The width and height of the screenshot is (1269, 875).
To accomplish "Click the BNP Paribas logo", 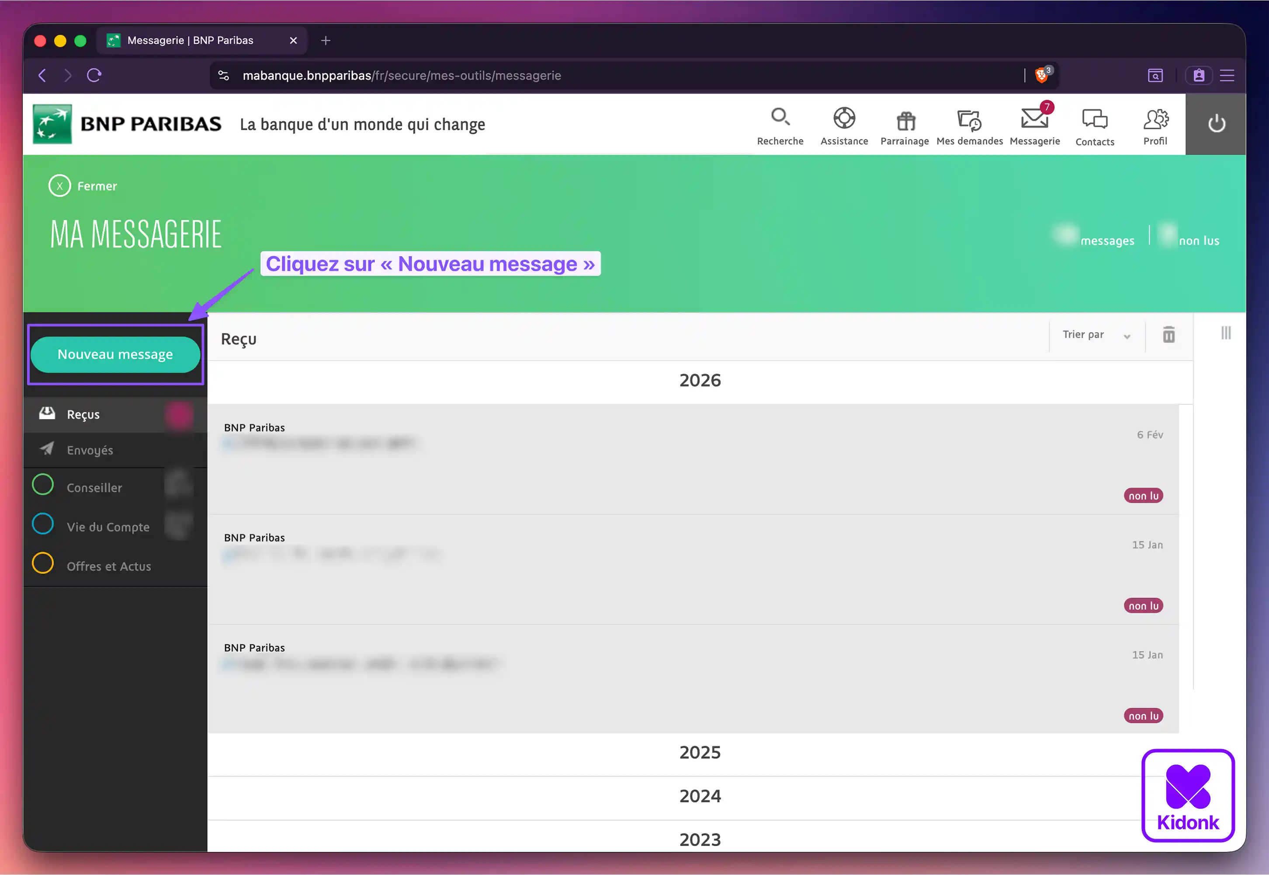I will point(127,125).
